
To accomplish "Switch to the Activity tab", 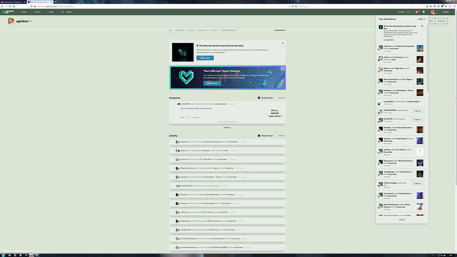I will point(214,30).
